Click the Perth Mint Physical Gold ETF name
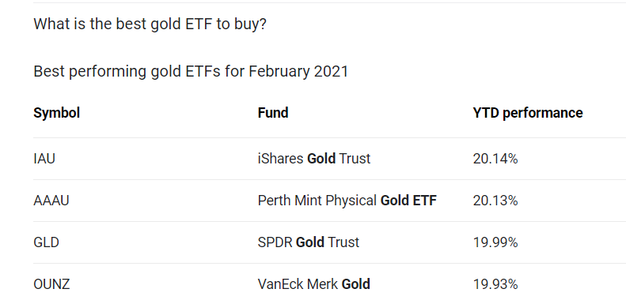 (x=347, y=201)
